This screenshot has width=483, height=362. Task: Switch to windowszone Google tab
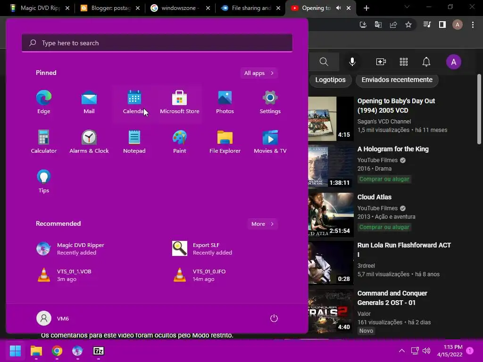pos(180,8)
